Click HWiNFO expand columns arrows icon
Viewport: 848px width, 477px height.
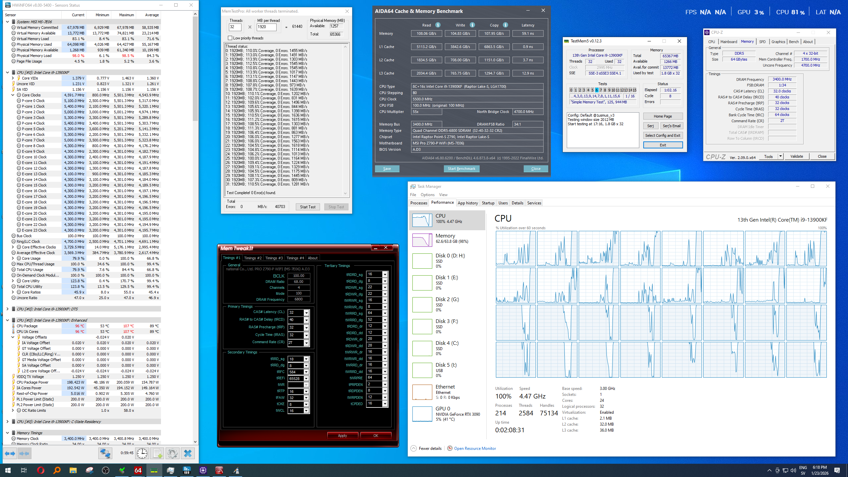click(x=10, y=453)
